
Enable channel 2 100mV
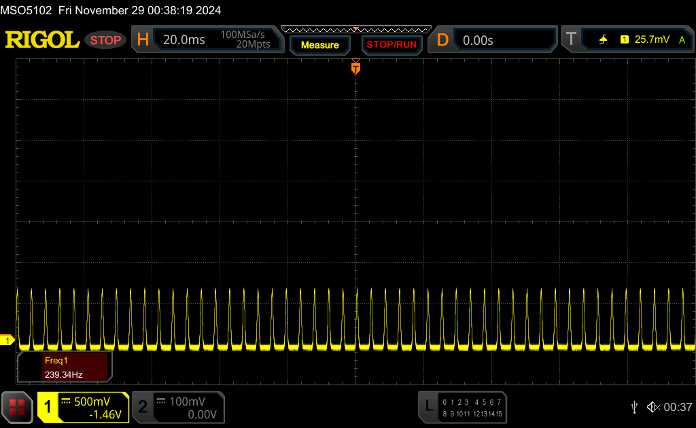[179, 407]
